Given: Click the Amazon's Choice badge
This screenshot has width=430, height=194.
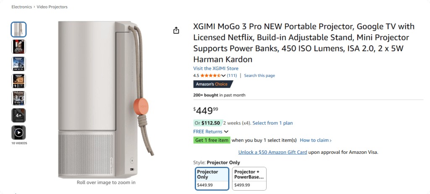Looking at the screenshot, I should pos(212,84).
